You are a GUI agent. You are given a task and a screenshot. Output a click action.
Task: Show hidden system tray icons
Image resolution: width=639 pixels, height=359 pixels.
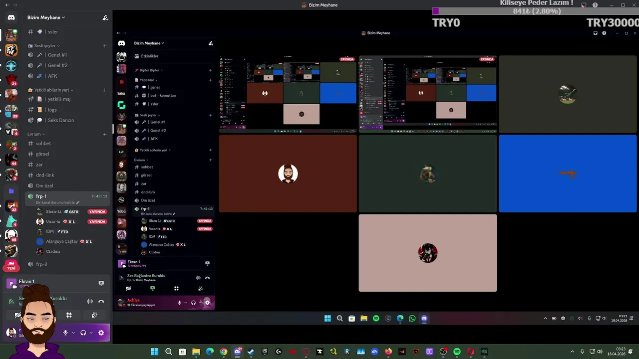(x=572, y=352)
